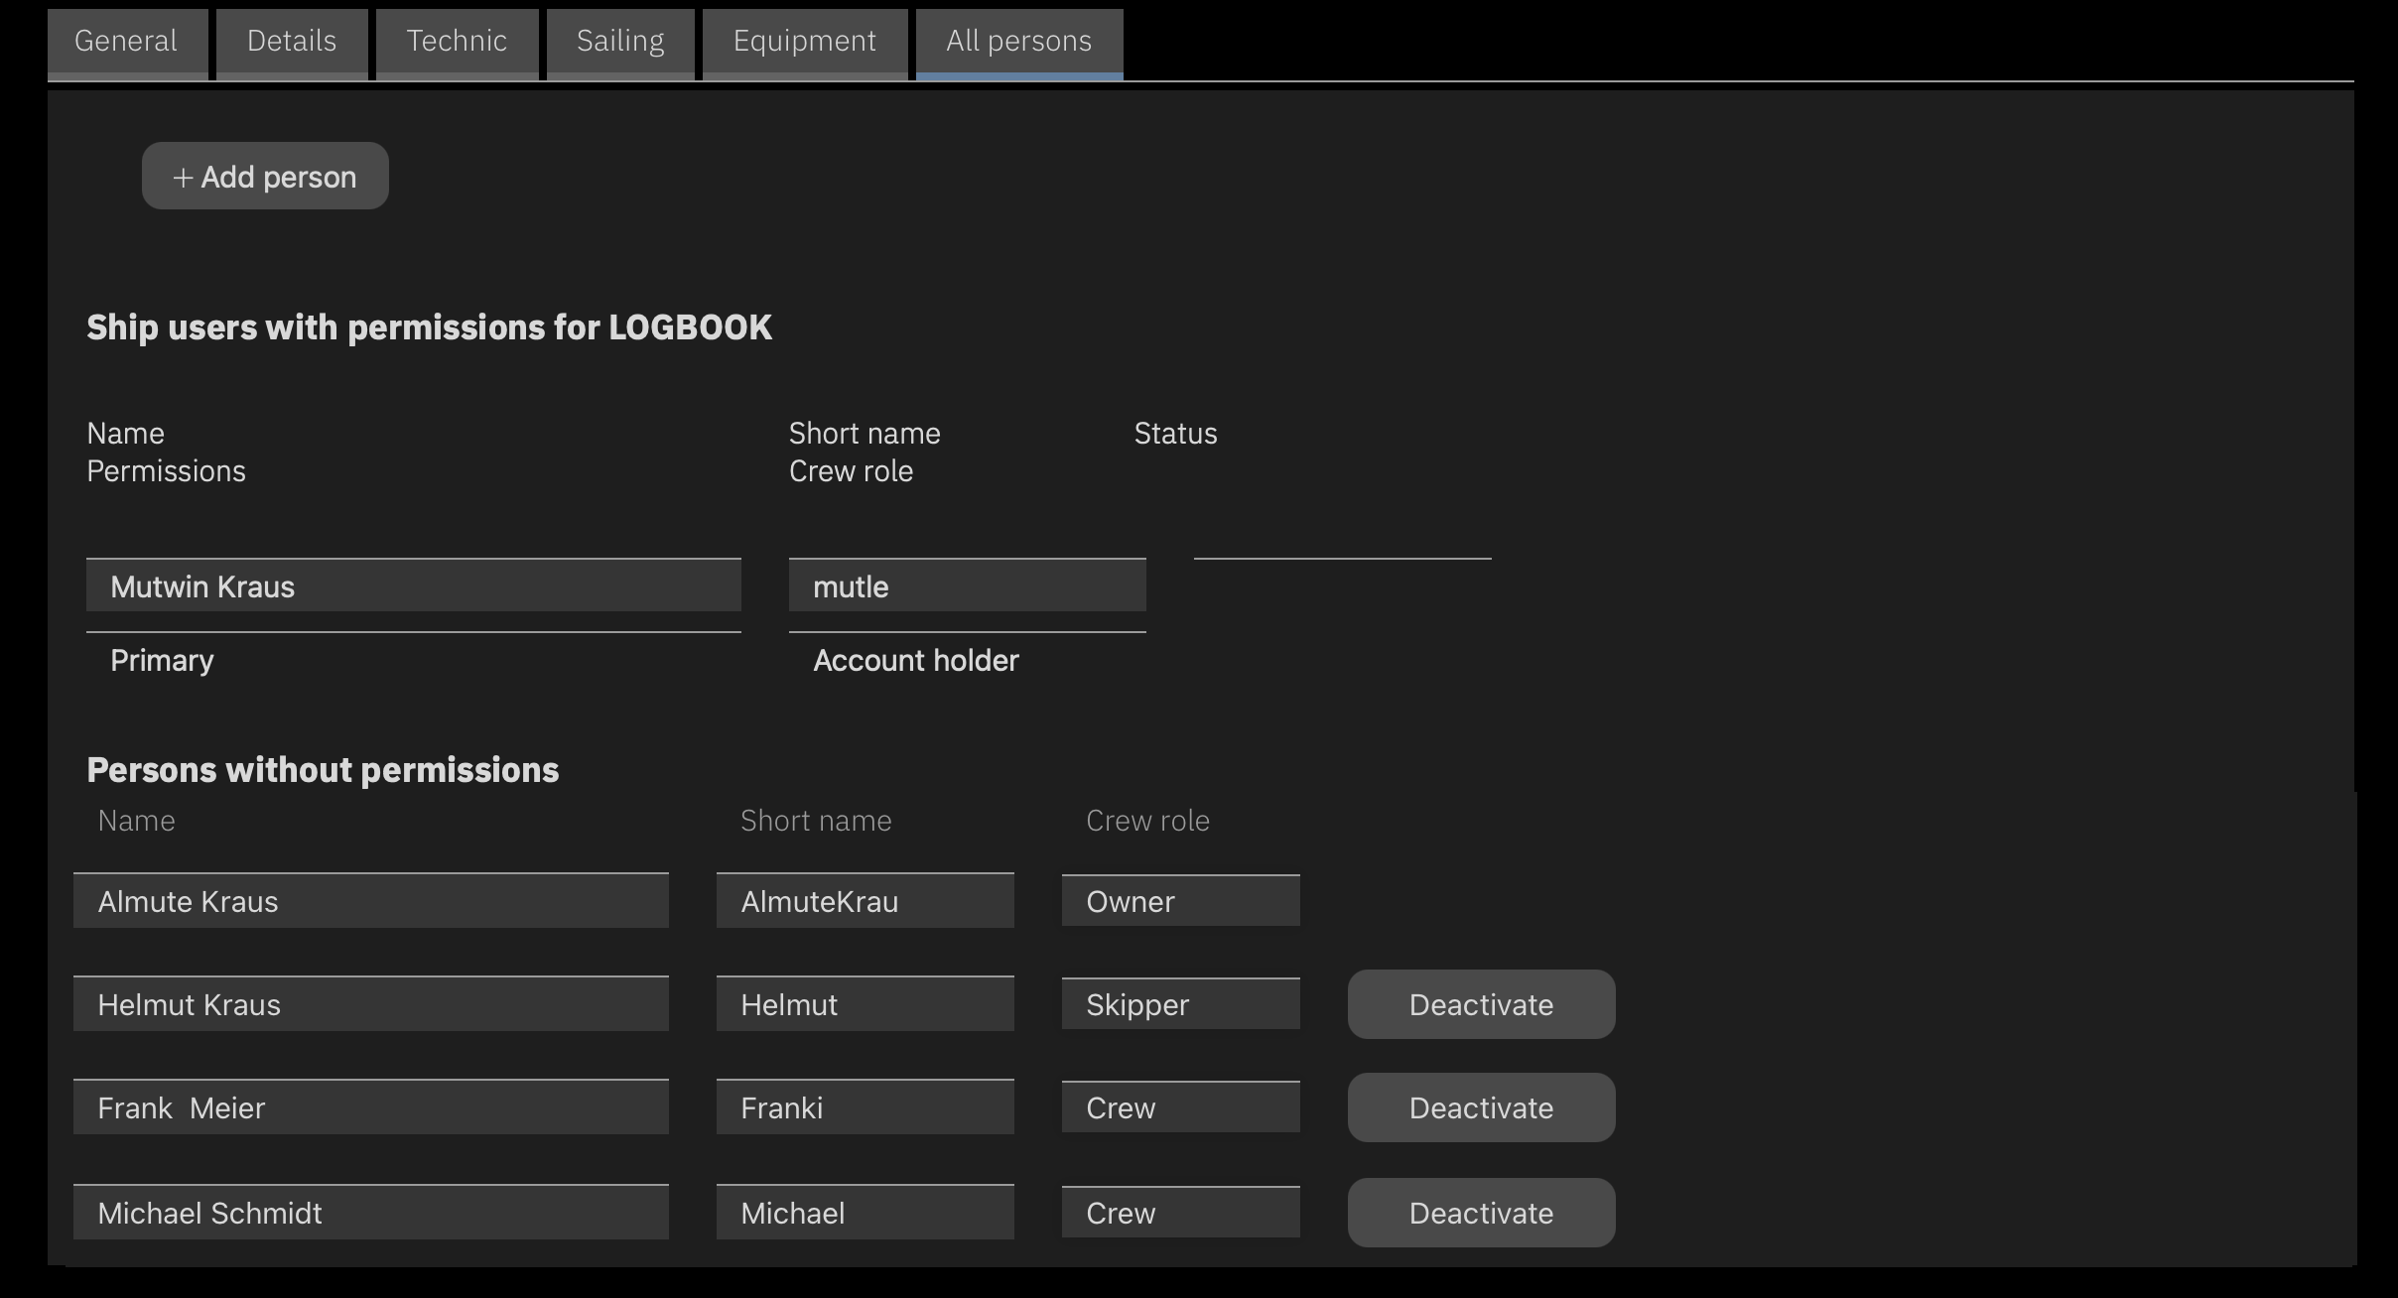The width and height of the screenshot is (2398, 1298).
Task: Click the Michael Schmidt name field
Action: [x=371, y=1213]
